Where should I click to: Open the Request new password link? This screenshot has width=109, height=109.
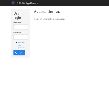(22, 45)
